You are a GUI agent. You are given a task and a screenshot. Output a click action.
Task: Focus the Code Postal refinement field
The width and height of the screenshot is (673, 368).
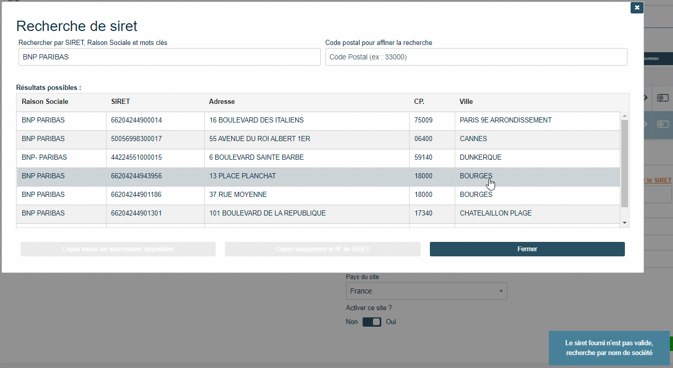[476, 57]
